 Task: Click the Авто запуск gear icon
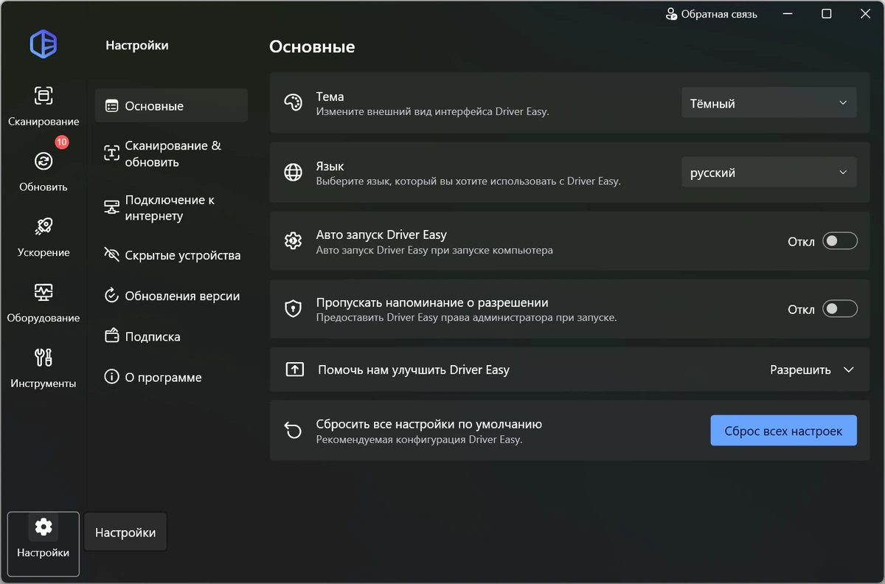point(294,241)
